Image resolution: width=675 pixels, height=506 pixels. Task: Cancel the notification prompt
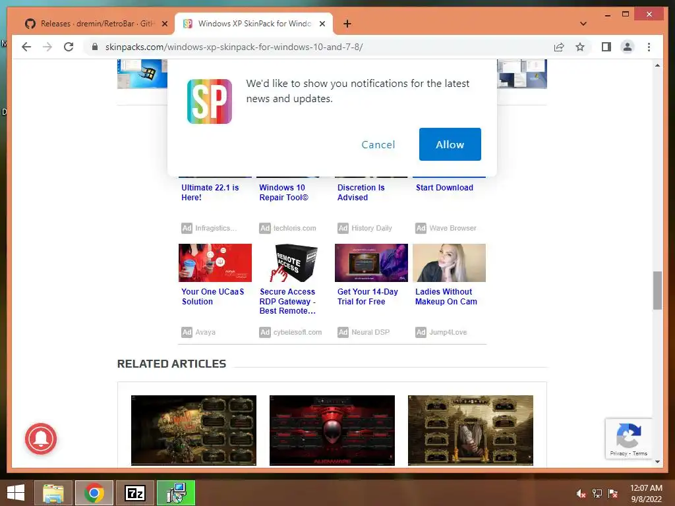coord(378,144)
